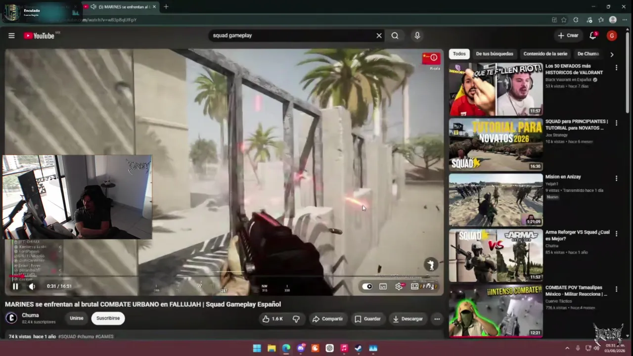Open 'Arma Reforger VS Squad' video title
Image resolution: width=633 pixels, height=356 pixels.
point(578,235)
